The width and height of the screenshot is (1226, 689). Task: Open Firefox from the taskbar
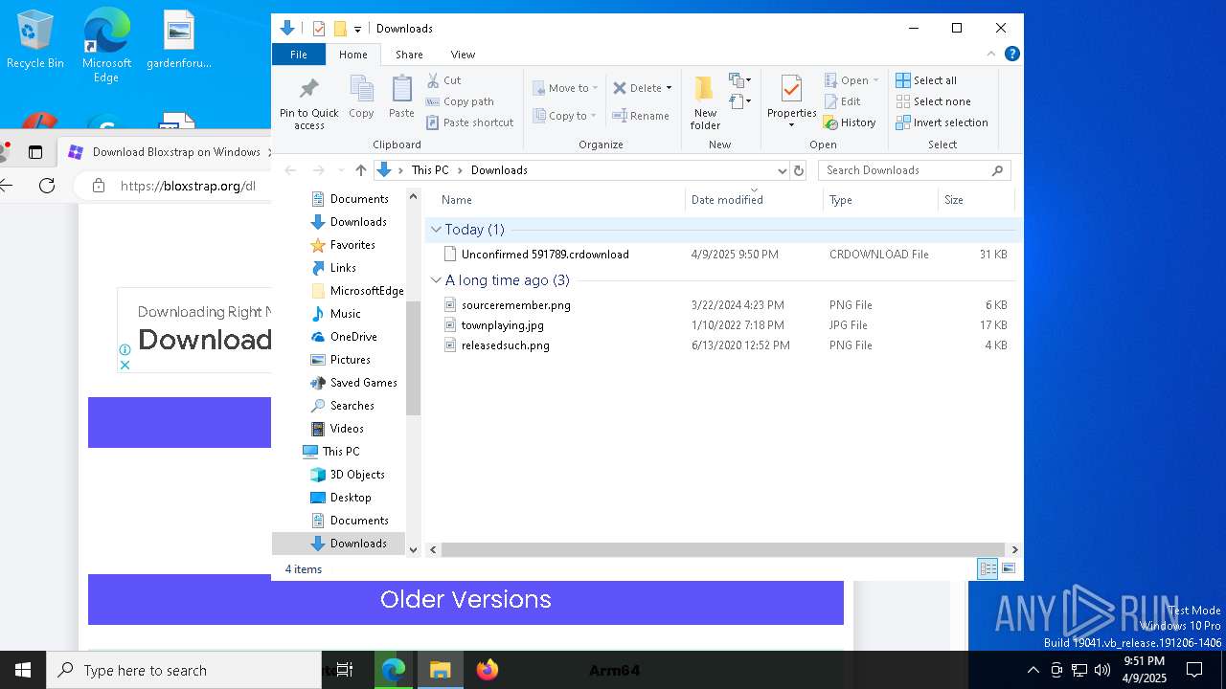pyautogui.click(x=488, y=670)
